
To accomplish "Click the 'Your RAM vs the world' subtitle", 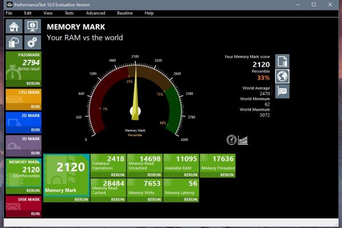I will click(85, 38).
